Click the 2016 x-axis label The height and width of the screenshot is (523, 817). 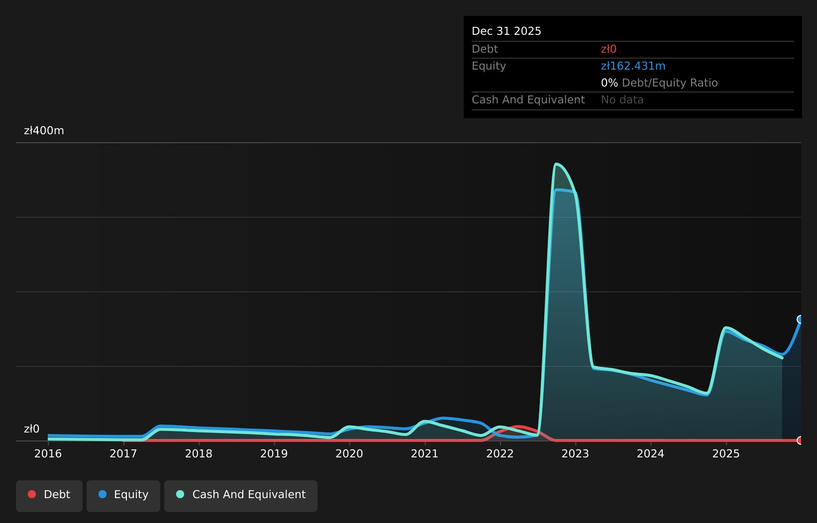click(x=48, y=453)
